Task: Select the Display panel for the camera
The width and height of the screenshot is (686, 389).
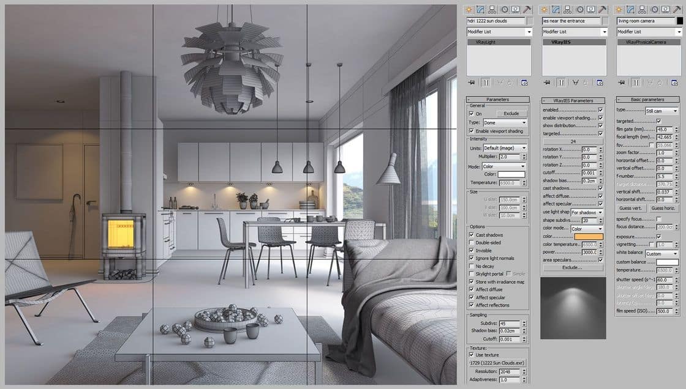Action: (x=665, y=9)
